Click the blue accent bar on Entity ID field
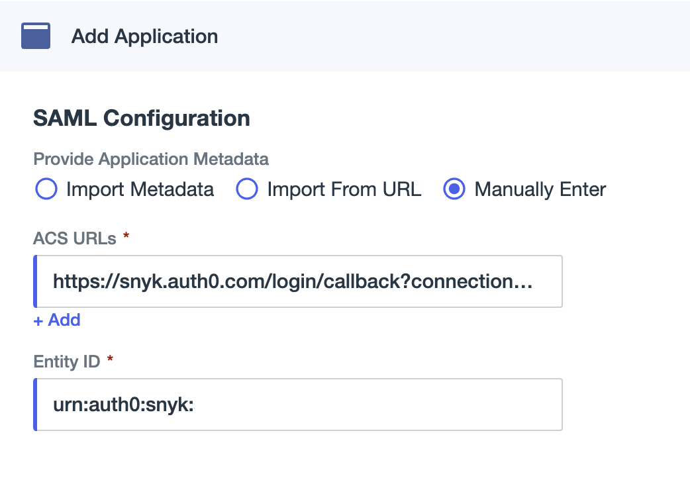 pos(36,404)
